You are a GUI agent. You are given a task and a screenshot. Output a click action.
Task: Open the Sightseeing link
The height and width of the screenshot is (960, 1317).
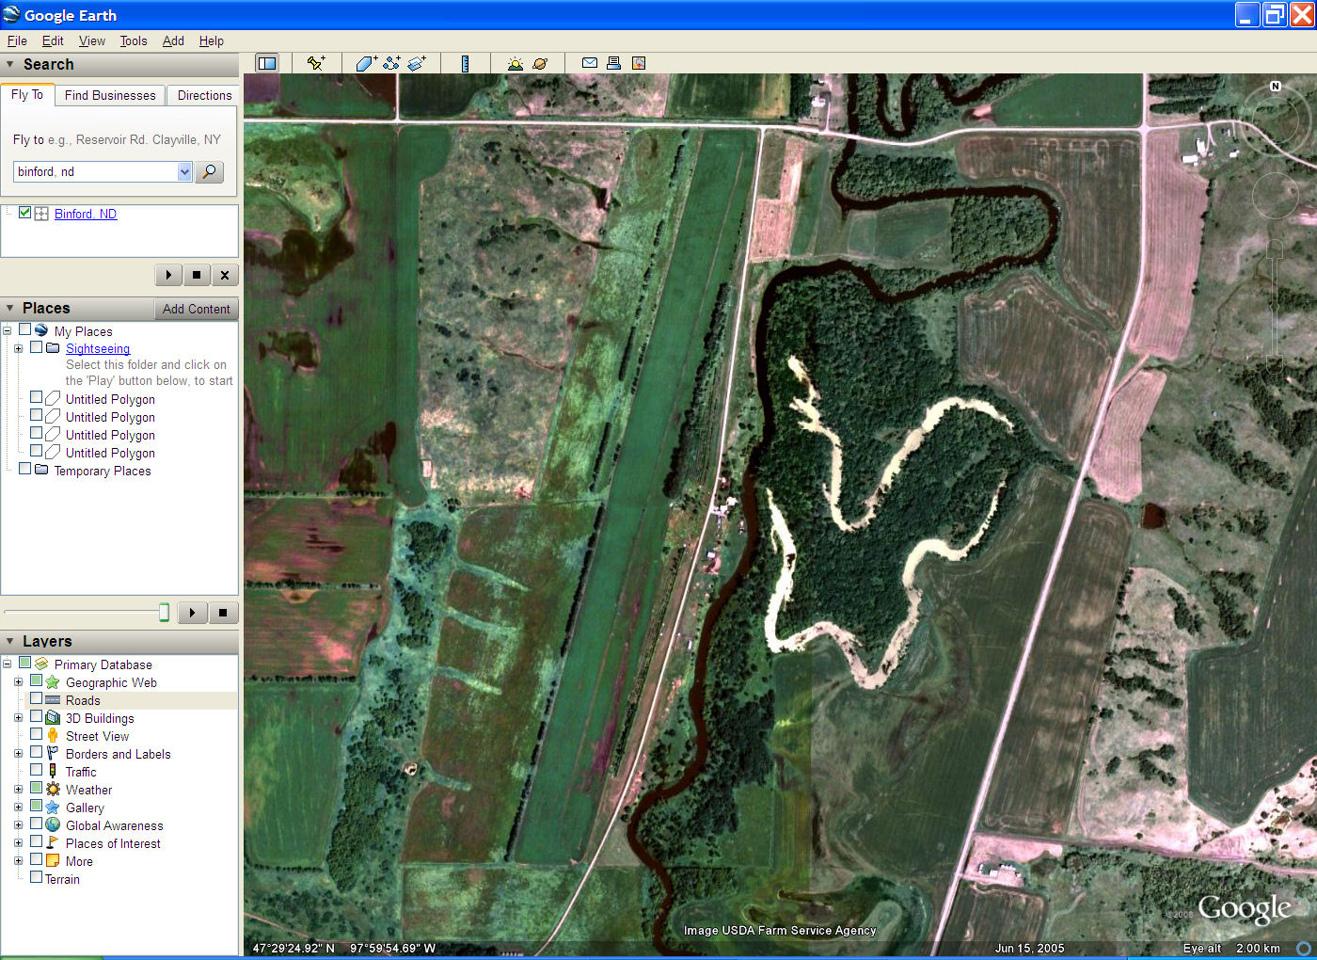[x=98, y=348]
